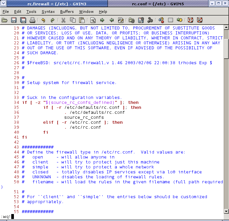Viewport: 229px width, 221px height.
Task: Undo the last change
Action: click(43, 20)
